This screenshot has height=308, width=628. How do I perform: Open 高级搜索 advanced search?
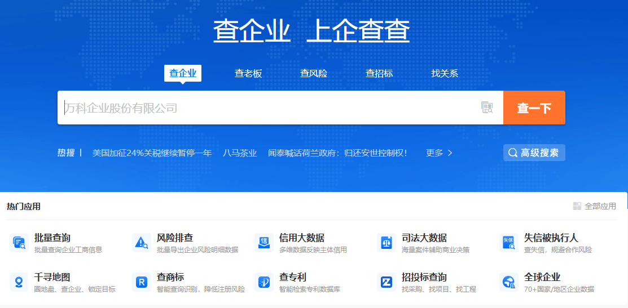coord(534,153)
